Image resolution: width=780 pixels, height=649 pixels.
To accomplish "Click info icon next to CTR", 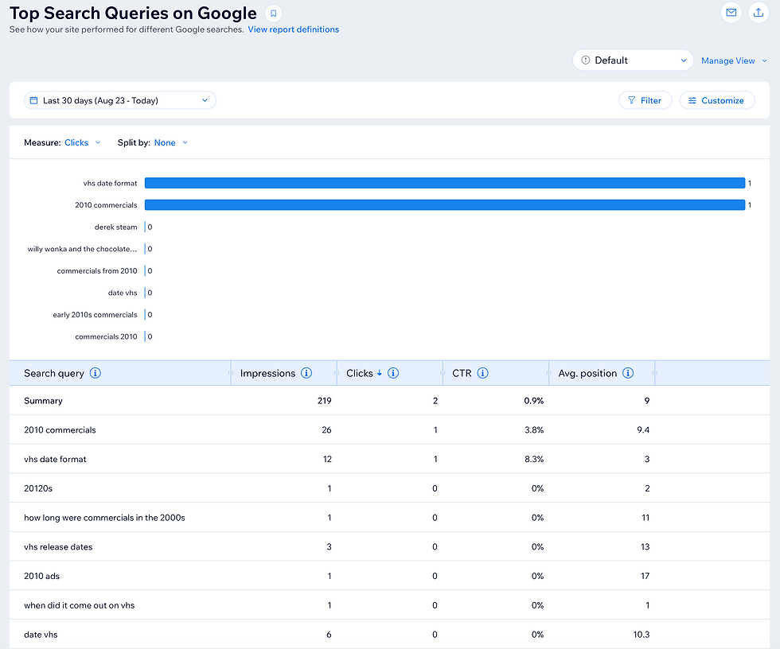I will 482,373.
